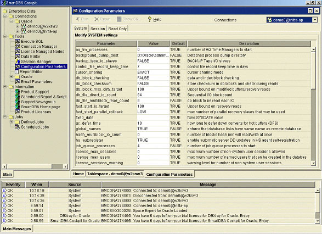Sort by the Parameter column header
Viewport: 322px width, 234px height.
106,43
